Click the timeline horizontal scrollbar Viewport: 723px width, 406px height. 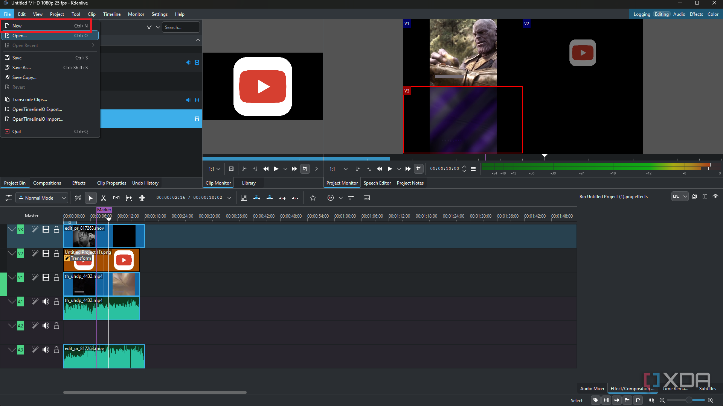pos(155,392)
